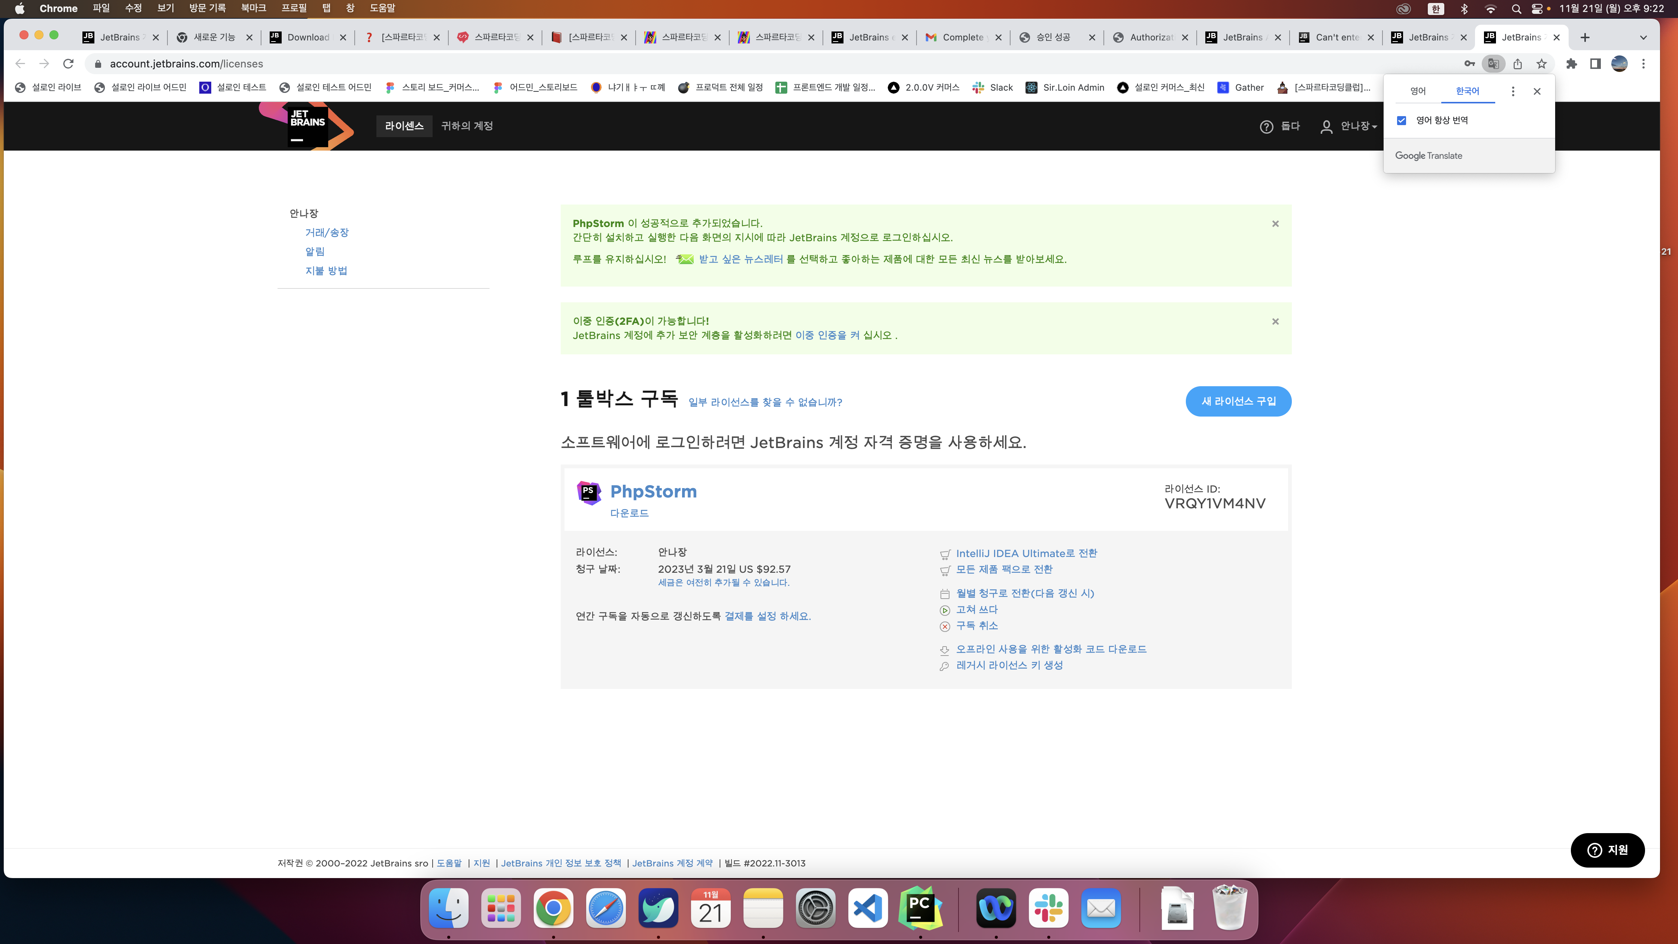Open Chrome profile avatar
Screen dimensions: 1678x944
click(1619, 64)
